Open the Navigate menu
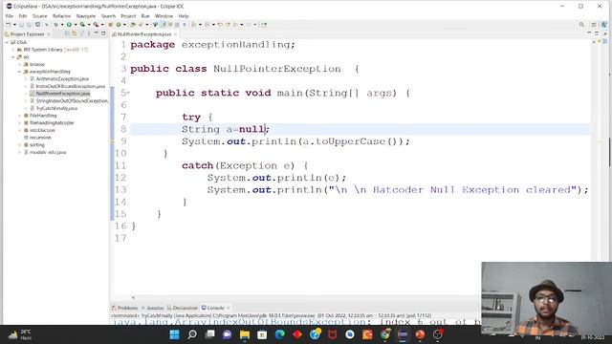Screen dimensions: 612x344 (x=86, y=16)
